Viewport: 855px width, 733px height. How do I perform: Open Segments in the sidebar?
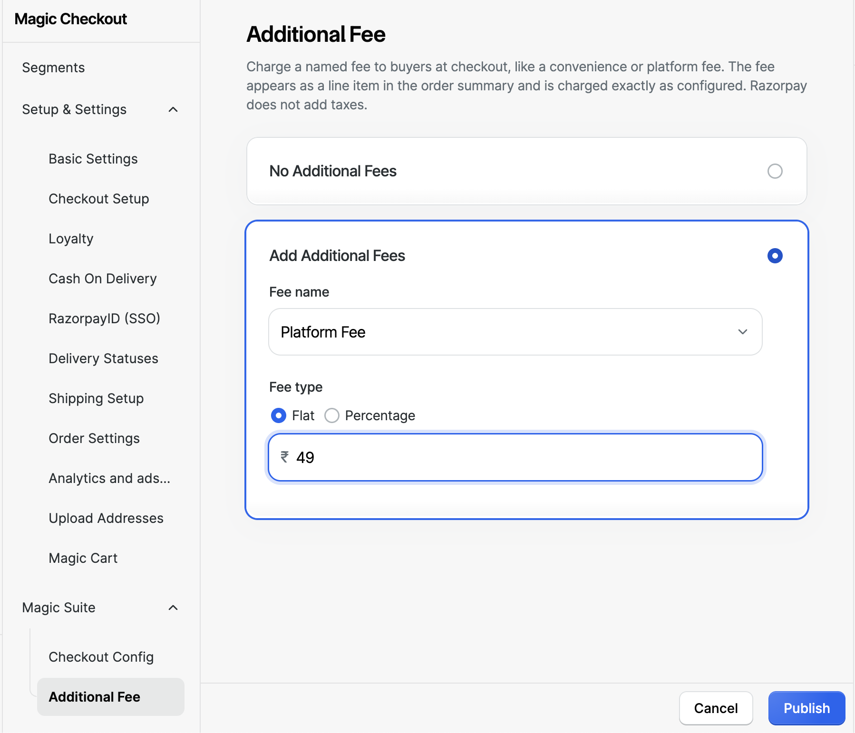pyautogui.click(x=53, y=68)
